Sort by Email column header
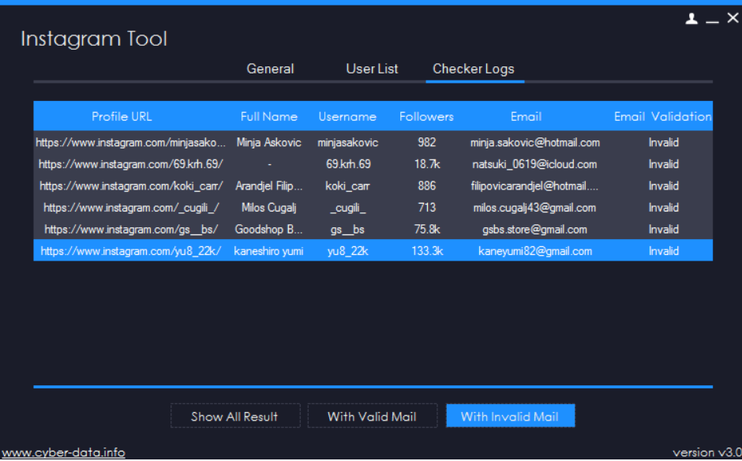This screenshot has width=742, height=461. (x=526, y=116)
